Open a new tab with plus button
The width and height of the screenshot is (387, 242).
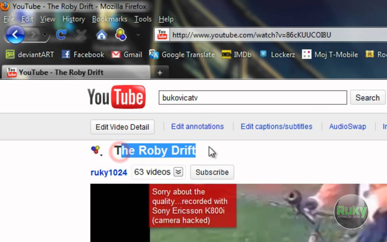[160, 73]
